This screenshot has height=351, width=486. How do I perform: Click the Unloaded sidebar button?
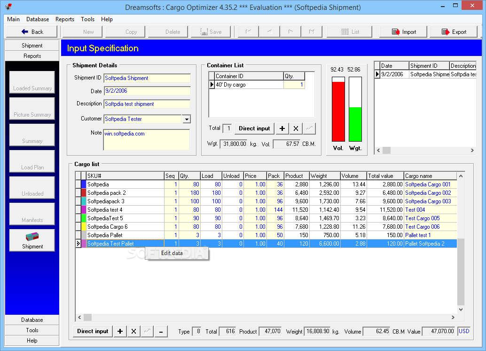32,188
